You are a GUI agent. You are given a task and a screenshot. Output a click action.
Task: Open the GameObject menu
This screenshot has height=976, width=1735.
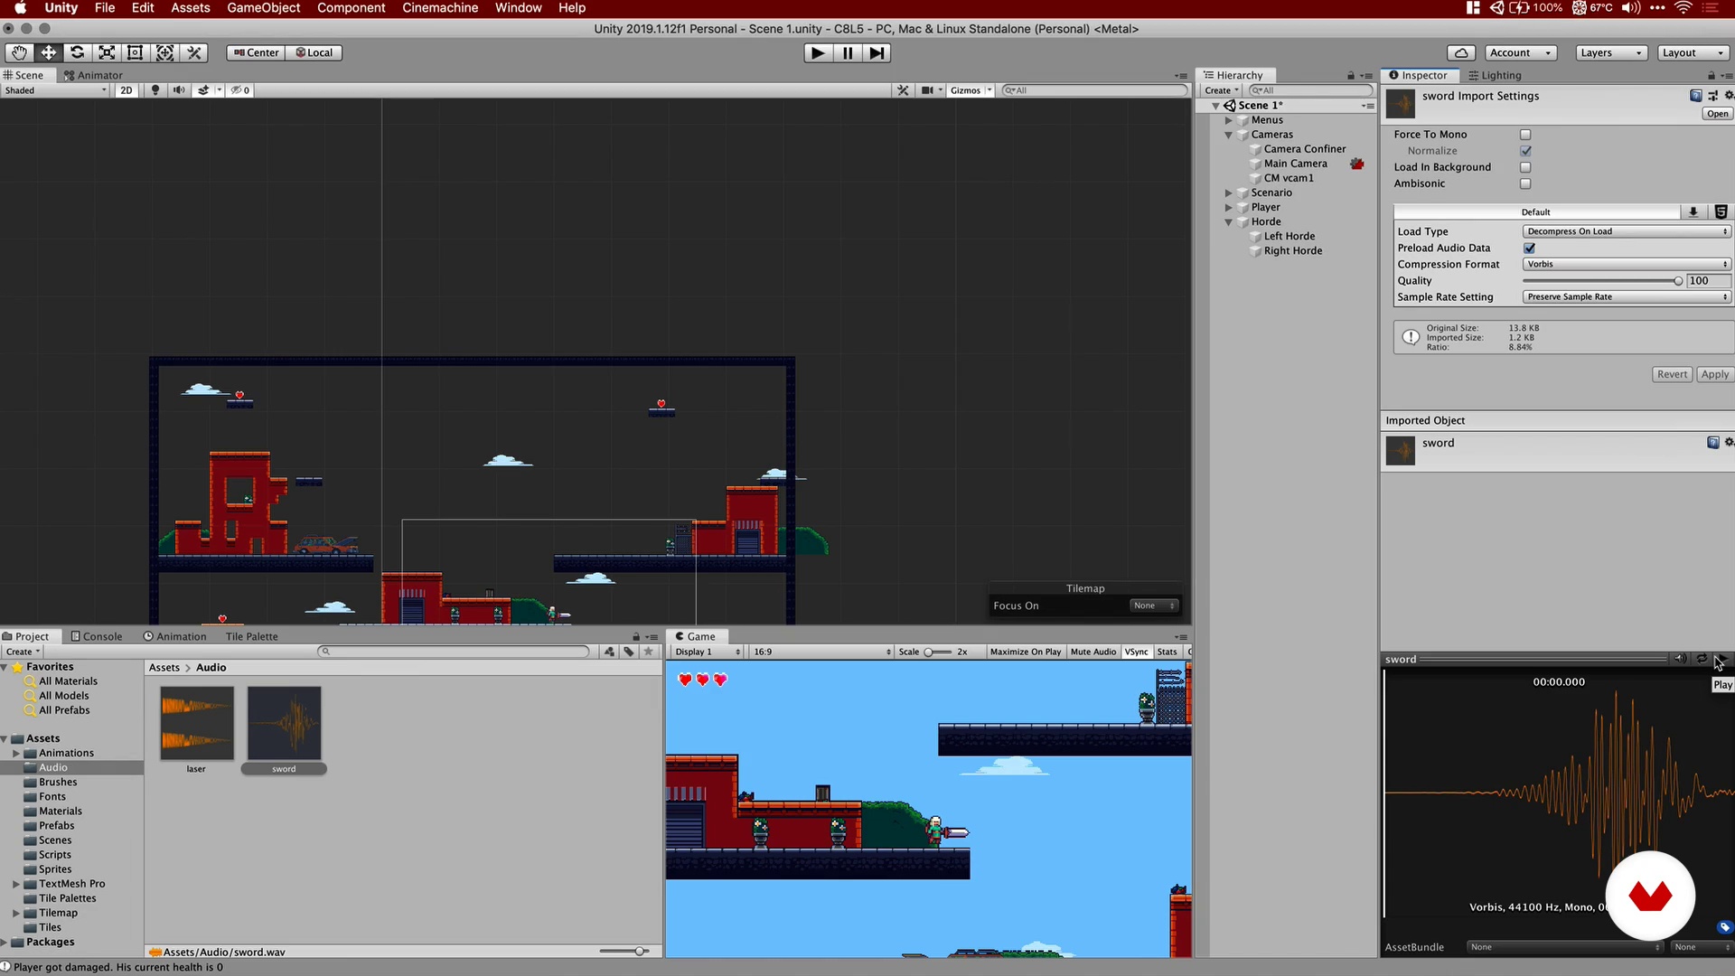point(263,8)
